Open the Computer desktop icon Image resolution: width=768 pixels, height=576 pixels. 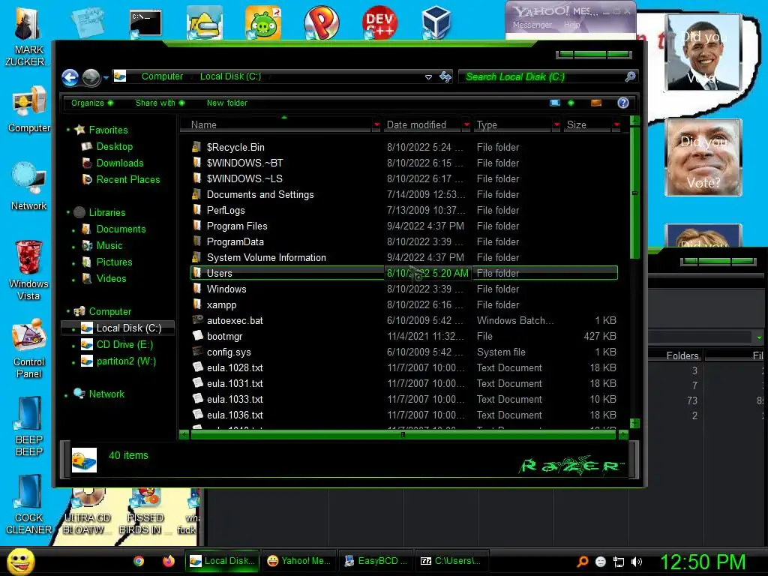point(28,109)
